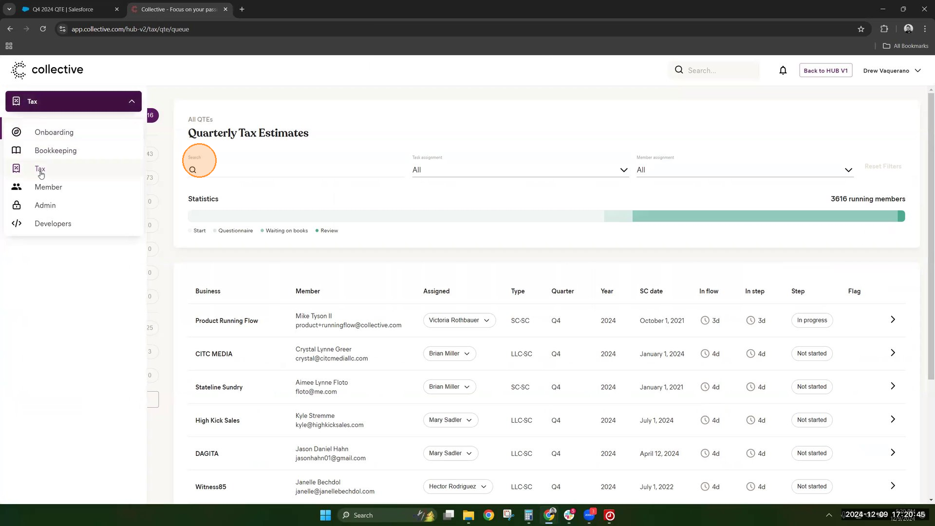
Task: Click the Onboarding compass icon
Action: [17, 132]
